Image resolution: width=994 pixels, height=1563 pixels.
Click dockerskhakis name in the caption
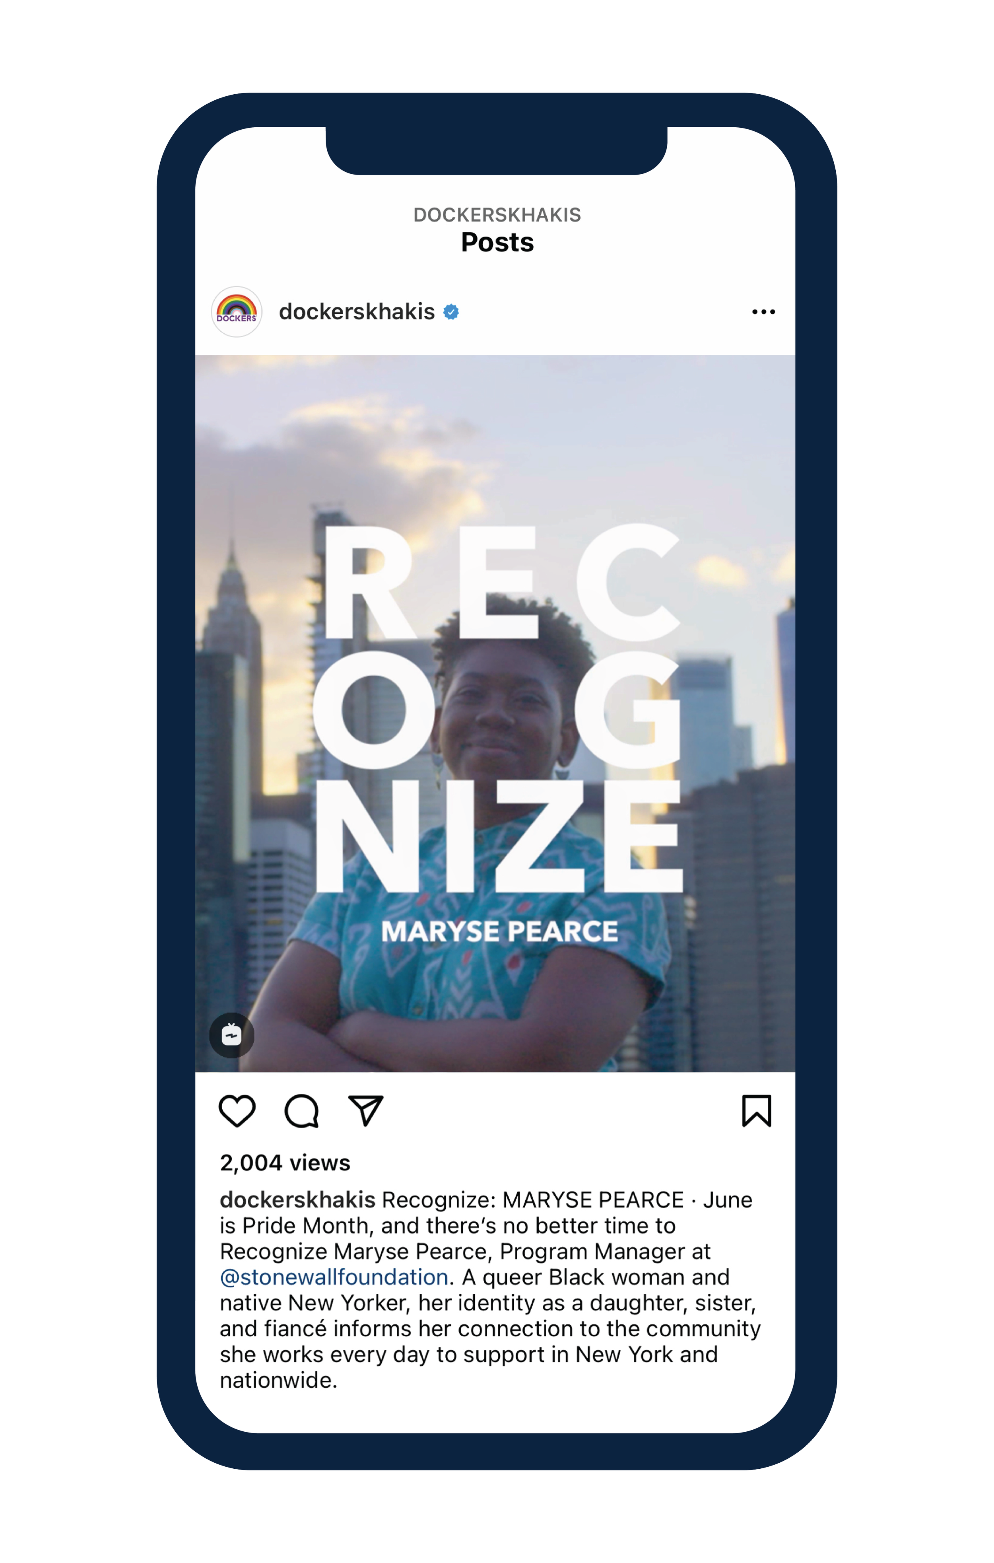click(298, 1199)
